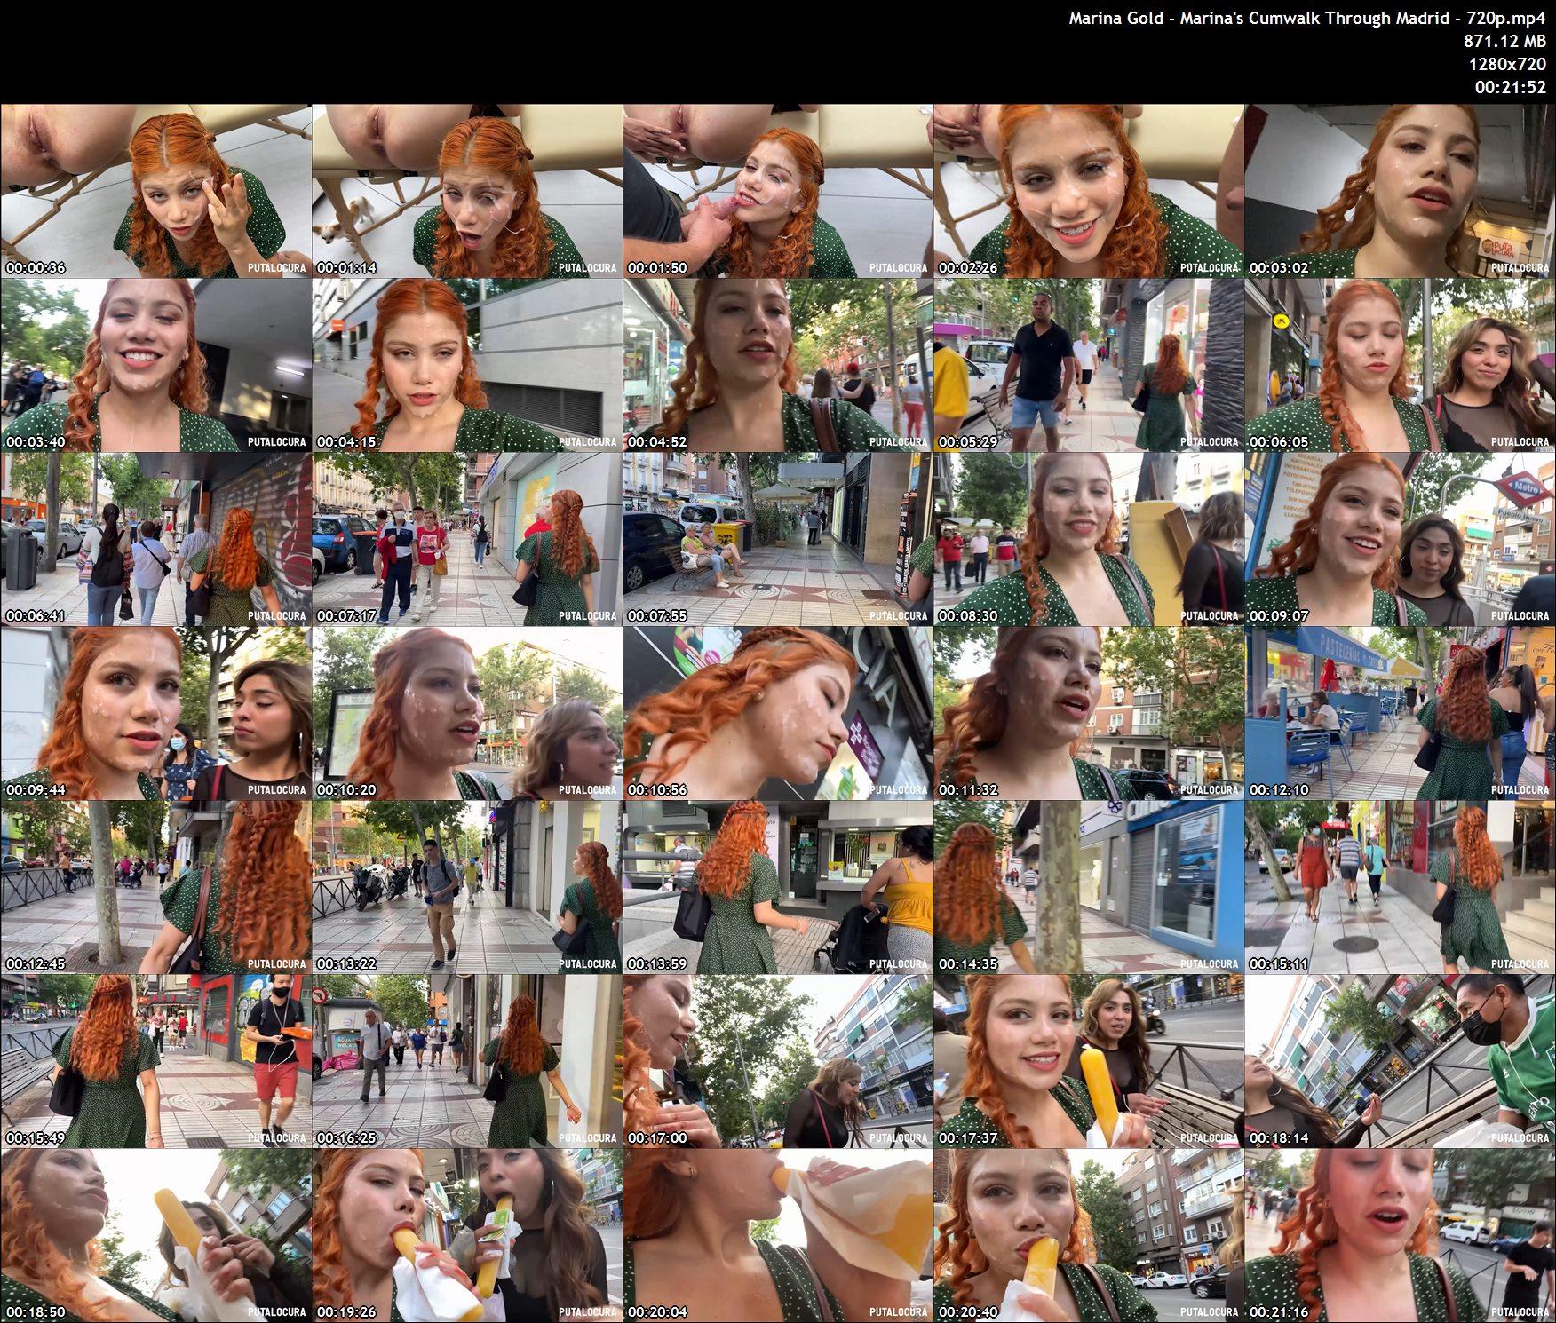The height and width of the screenshot is (1323, 1556).
Task: Open the thumbnail at 00:14:35
Action: click(1088, 887)
